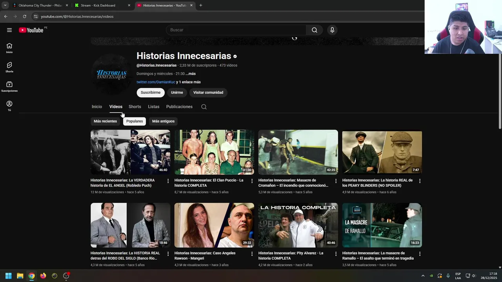The height and width of the screenshot is (282, 502).
Task: Open options menu for Clan Puccio video
Action: point(252,181)
